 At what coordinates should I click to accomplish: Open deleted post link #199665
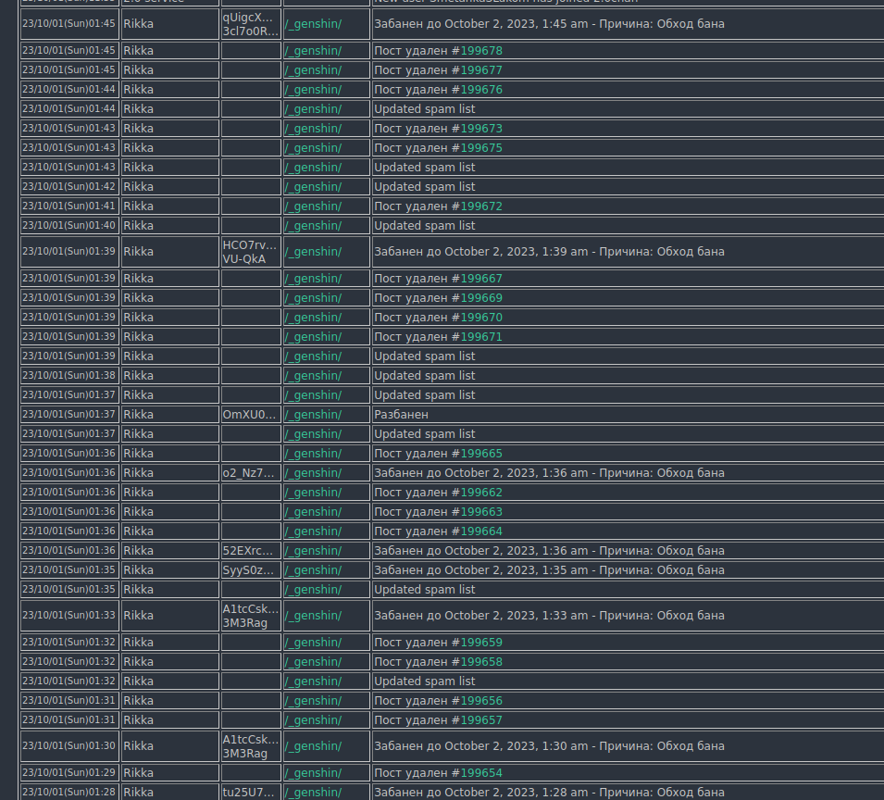pos(481,454)
